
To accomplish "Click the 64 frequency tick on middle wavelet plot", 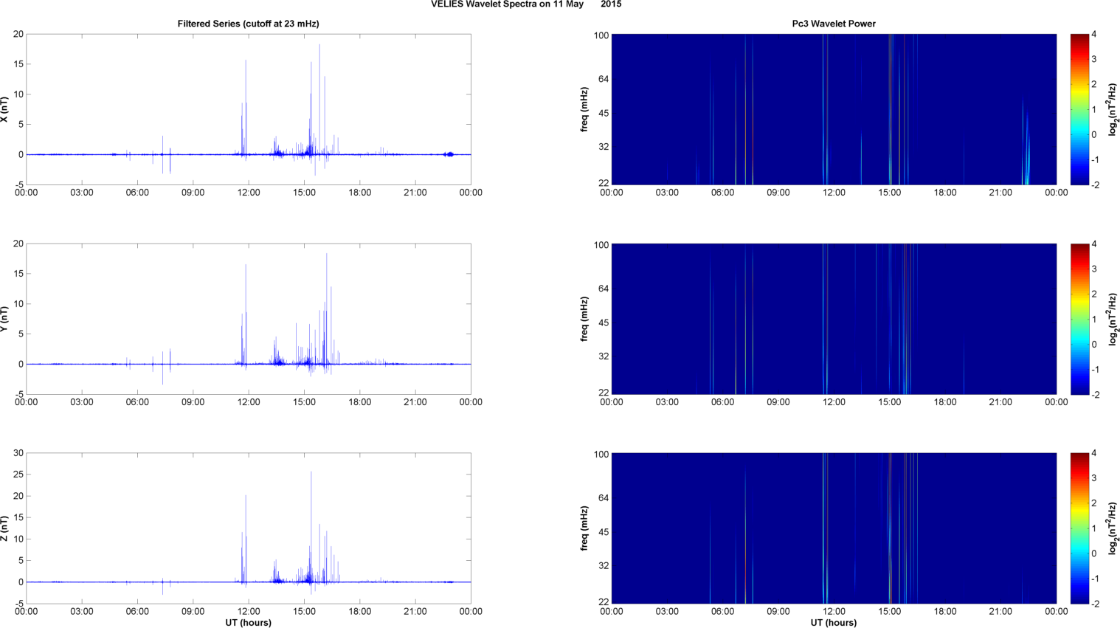I will pos(604,289).
